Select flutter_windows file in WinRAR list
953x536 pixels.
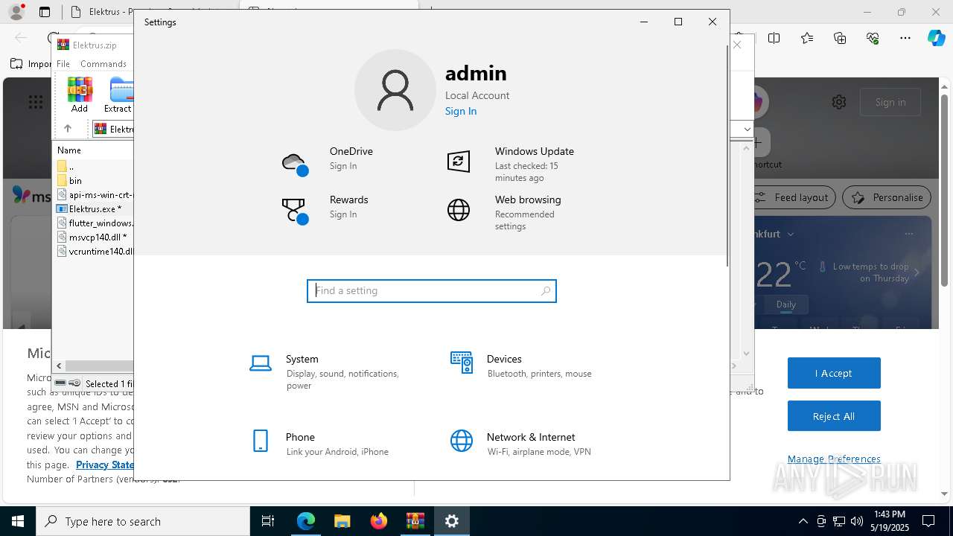95,223
